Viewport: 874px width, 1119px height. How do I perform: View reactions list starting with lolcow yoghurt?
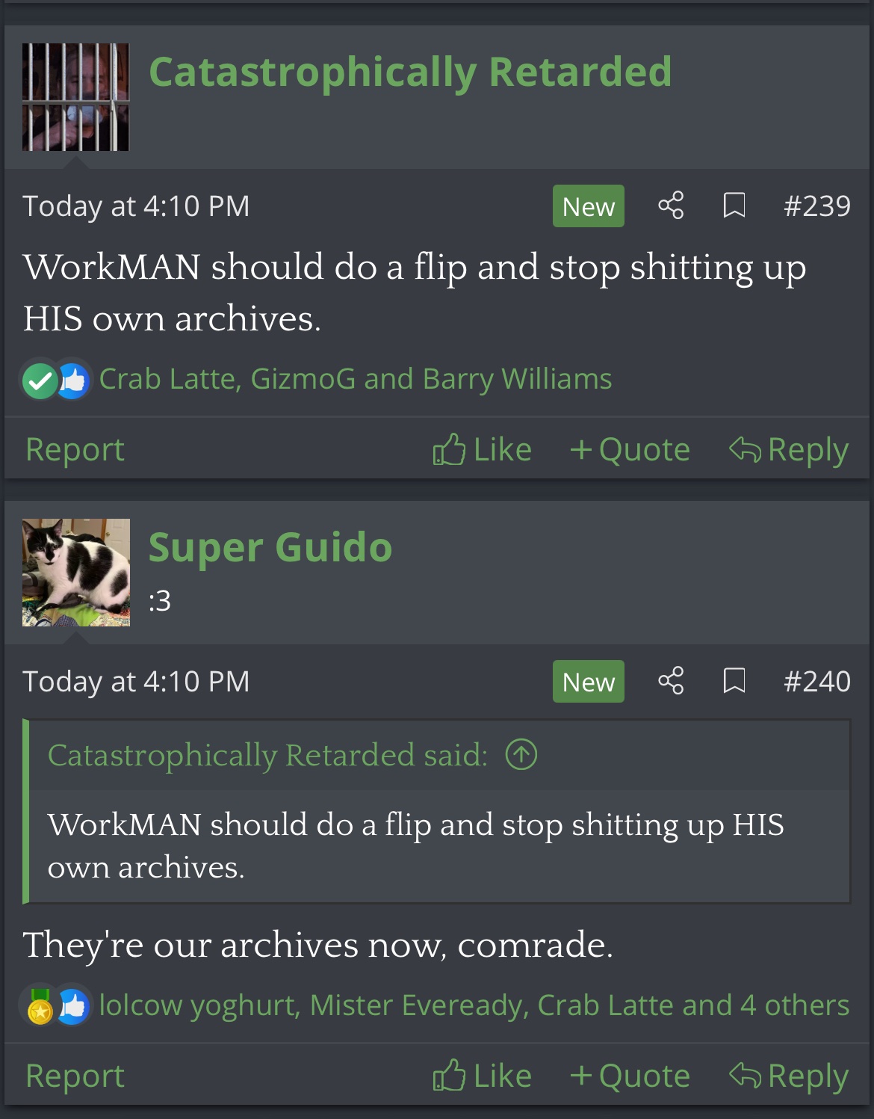tap(474, 1005)
